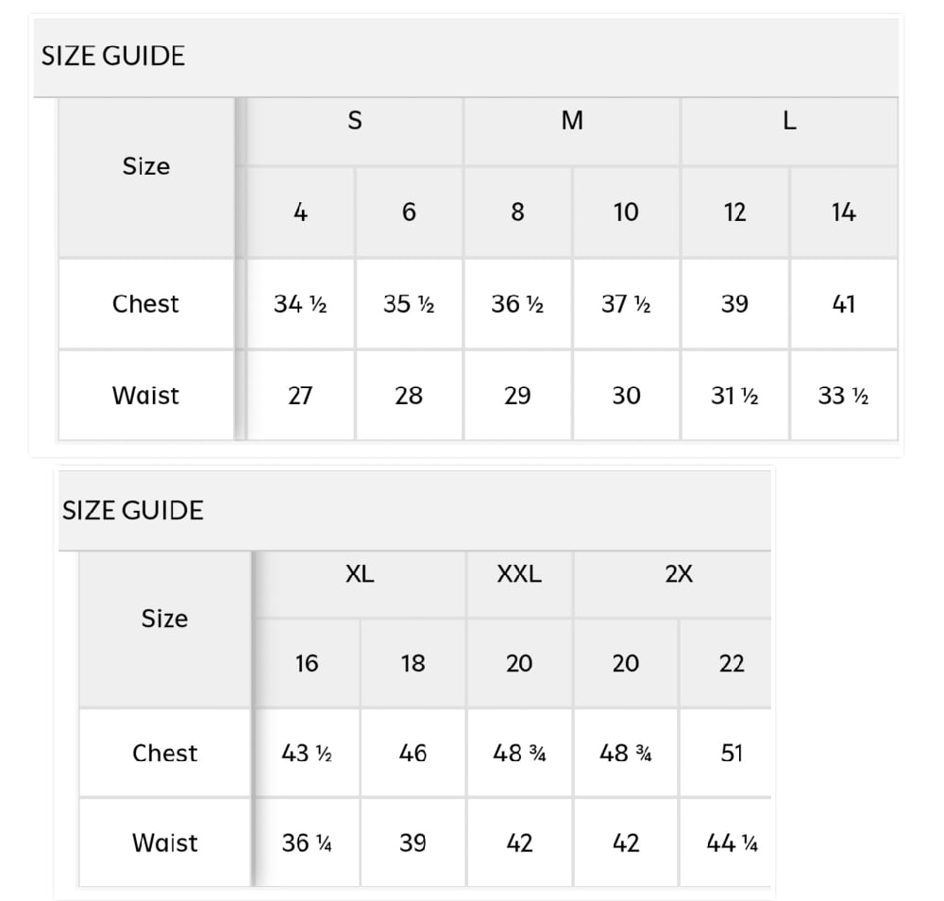The image size is (944, 901).
Task: Select the numeric size 16 cell
Action: (307, 663)
